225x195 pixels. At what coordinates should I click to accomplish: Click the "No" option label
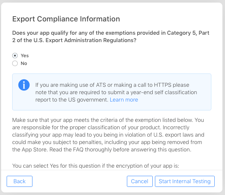(24, 63)
